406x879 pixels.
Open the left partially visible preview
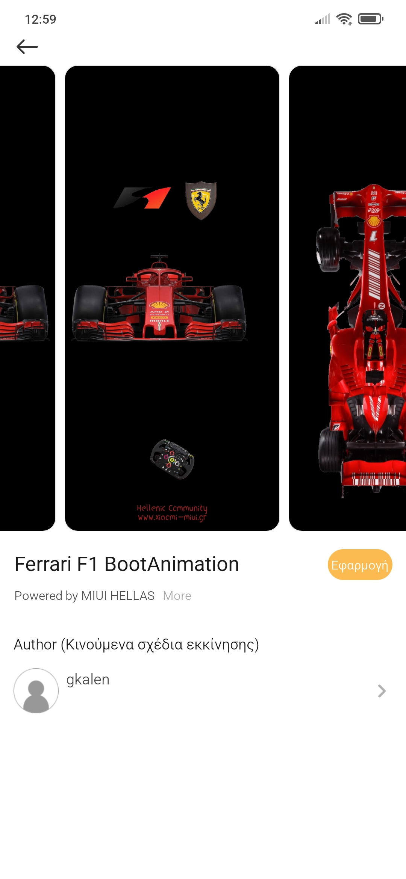(x=27, y=298)
